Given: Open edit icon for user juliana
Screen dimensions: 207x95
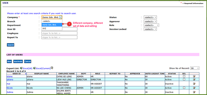Looking at the screenshot, I should coord(194,79).
